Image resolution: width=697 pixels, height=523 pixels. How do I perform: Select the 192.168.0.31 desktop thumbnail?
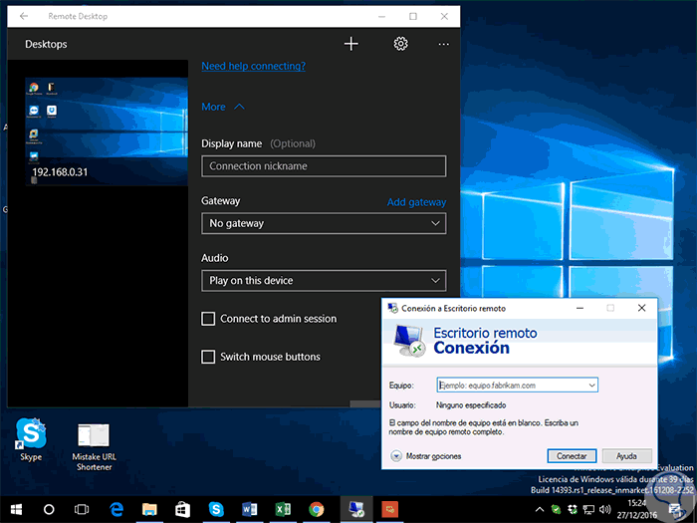[107, 131]
